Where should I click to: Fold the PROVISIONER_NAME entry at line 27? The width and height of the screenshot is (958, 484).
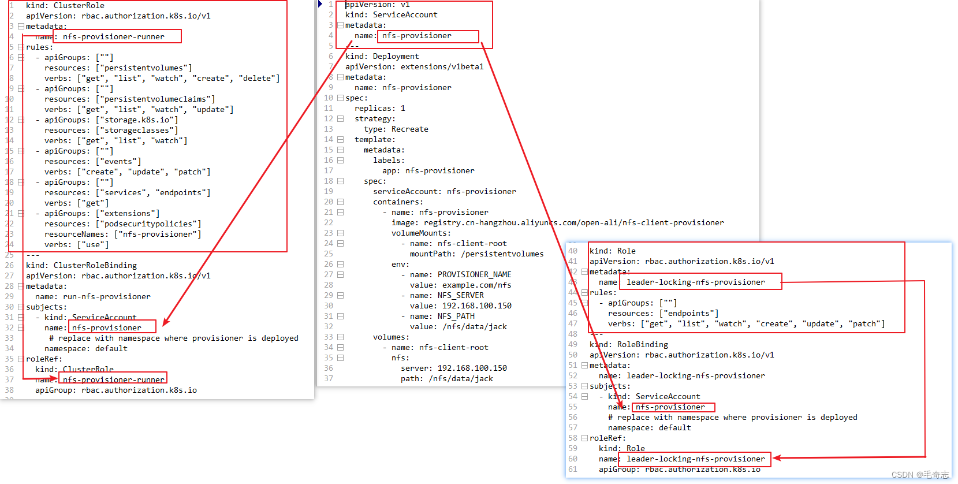pyautogui.click(x=340, y=274)
